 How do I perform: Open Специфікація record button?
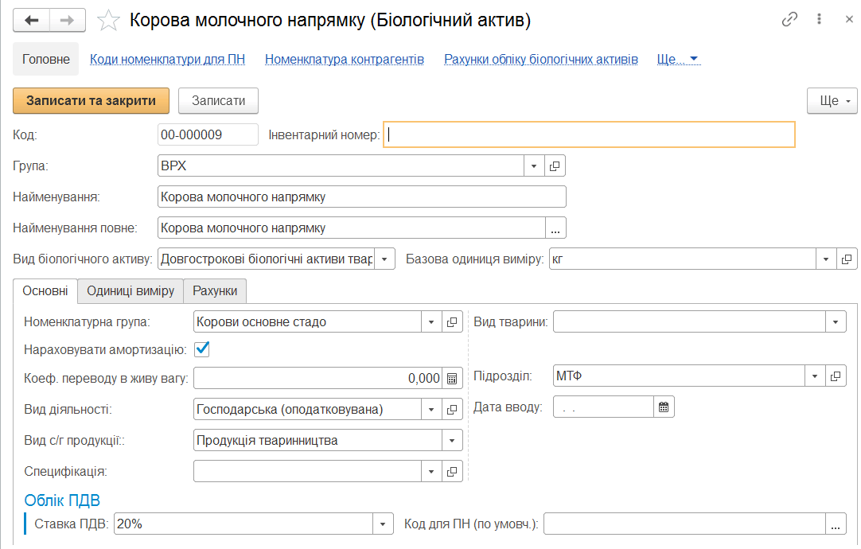point(452,472)
